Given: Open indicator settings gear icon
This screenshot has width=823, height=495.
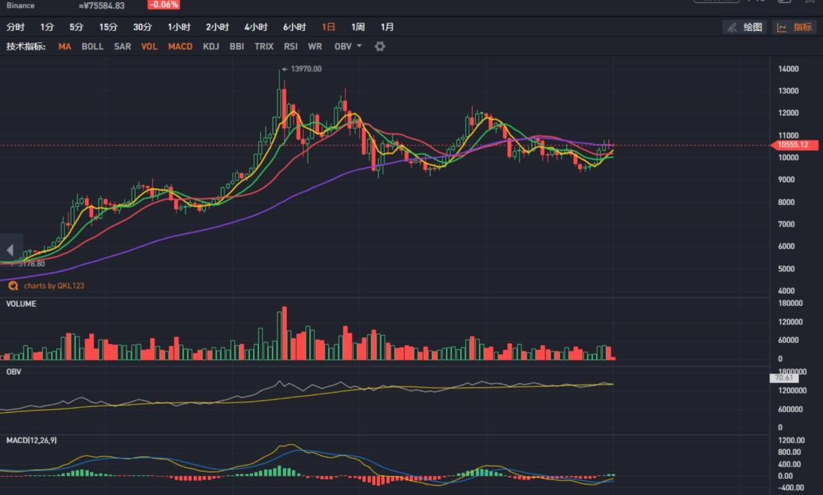Looking at the screenshot, I should 380,47.
